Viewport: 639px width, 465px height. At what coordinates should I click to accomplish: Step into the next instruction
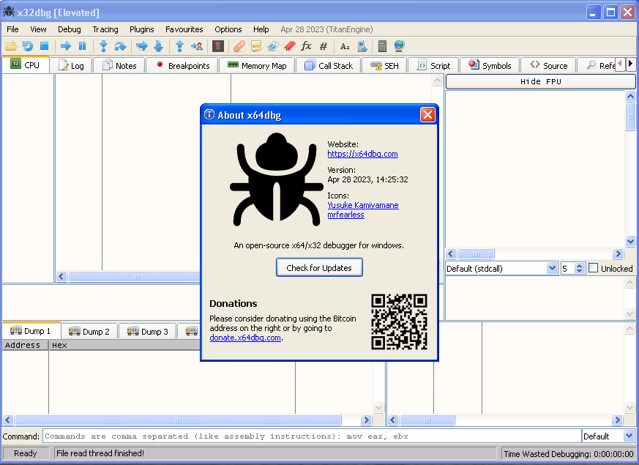(x=105, y=45)
